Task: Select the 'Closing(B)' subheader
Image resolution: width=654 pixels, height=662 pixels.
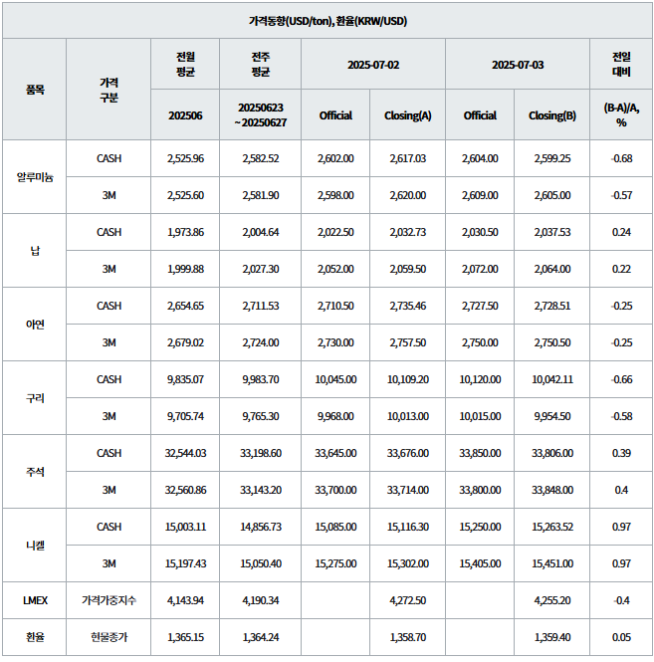Action: tap(552, 115)
